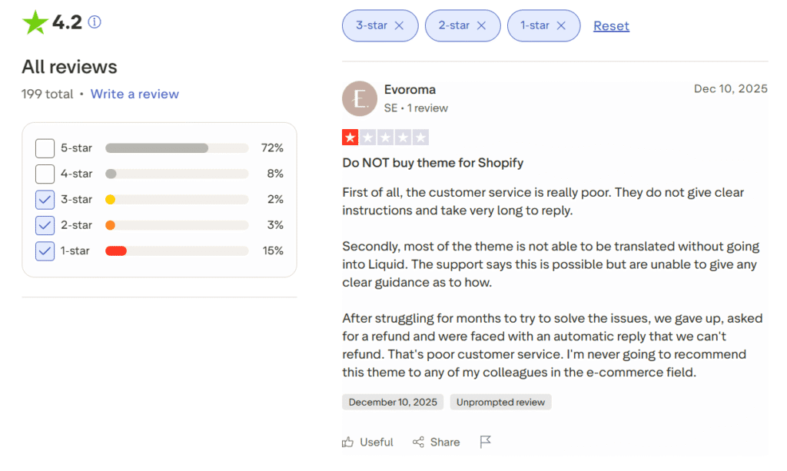Reset all star filters
787x471 pixels.
coord(611,25)
